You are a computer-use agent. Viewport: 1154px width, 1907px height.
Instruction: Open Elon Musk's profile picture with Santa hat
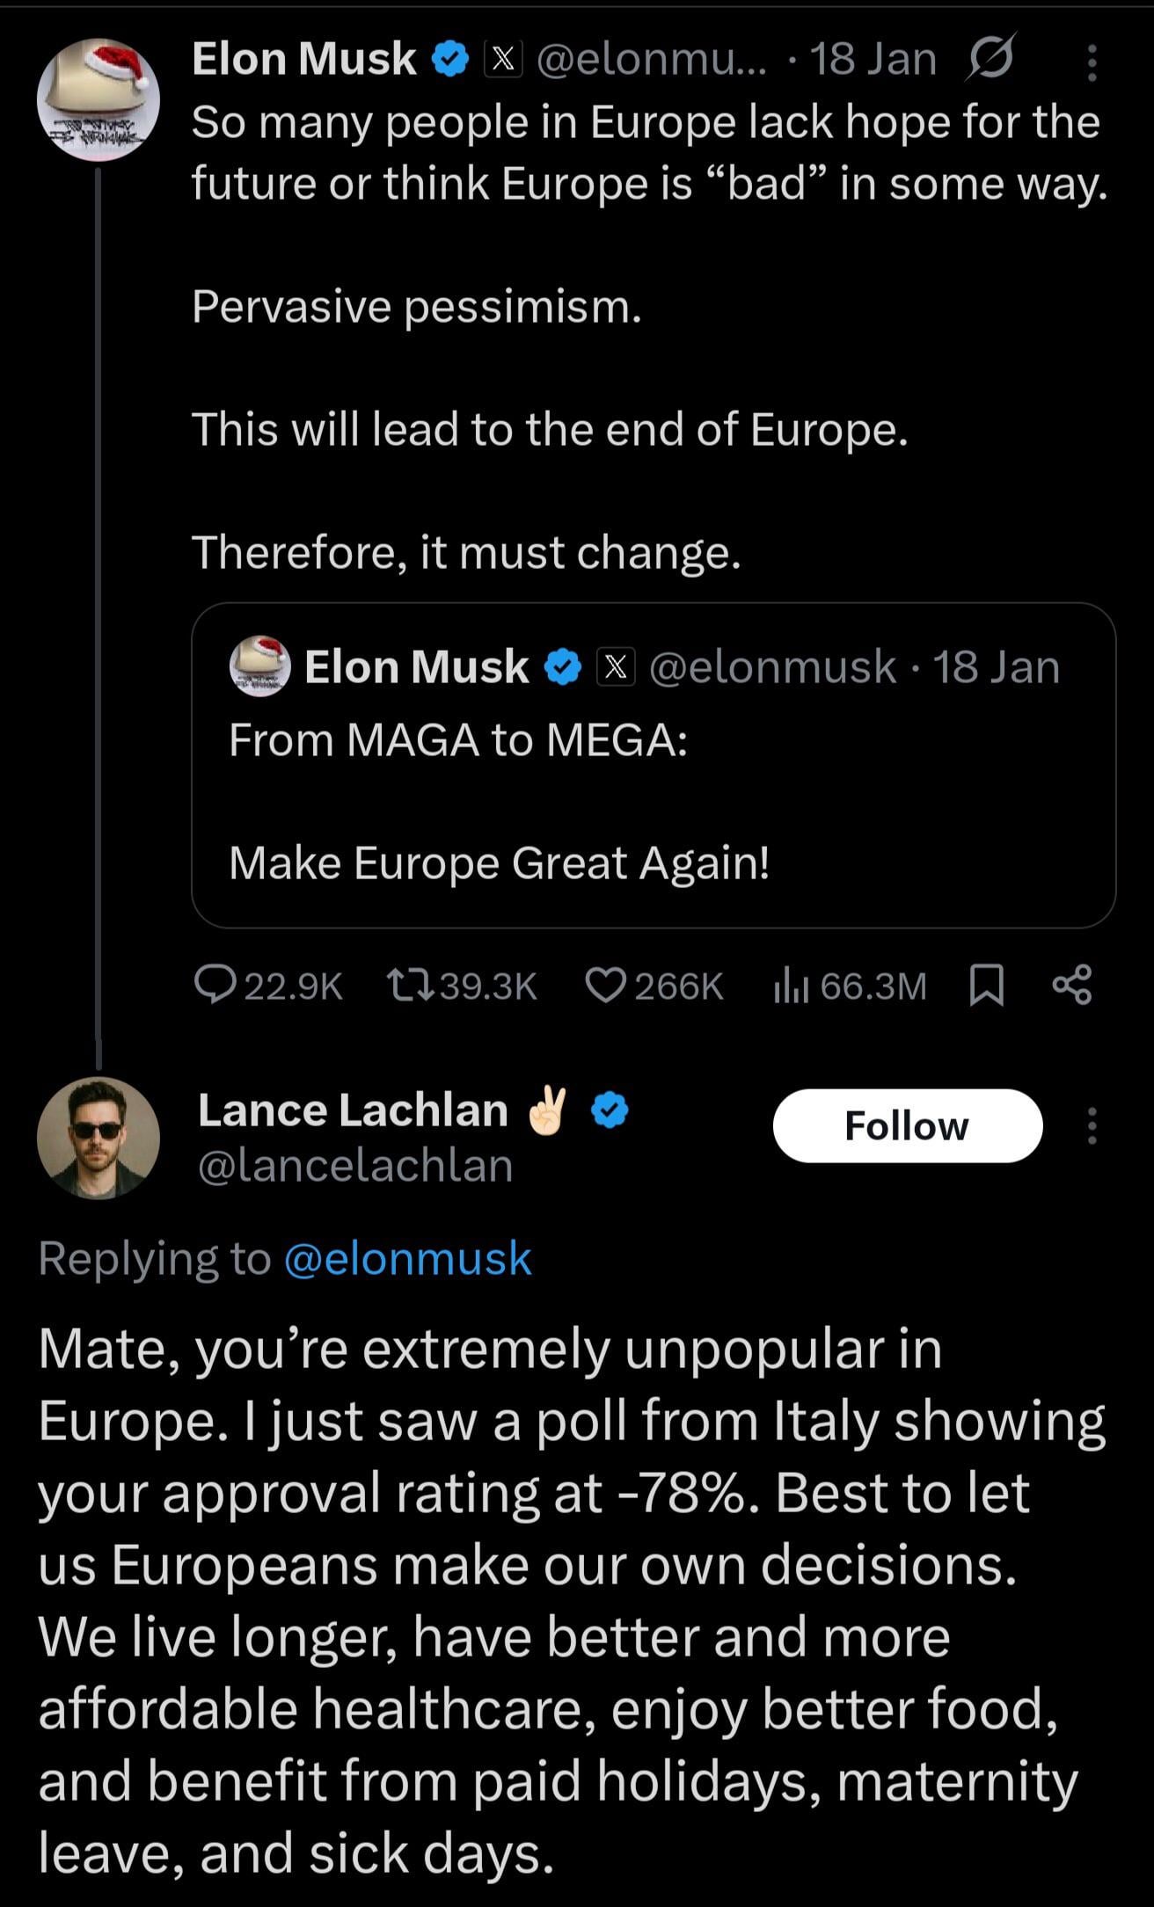click(99, 99)
